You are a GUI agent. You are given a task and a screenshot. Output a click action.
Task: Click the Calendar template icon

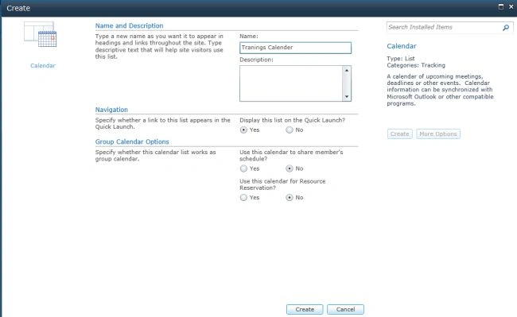[x=41, y=34]
